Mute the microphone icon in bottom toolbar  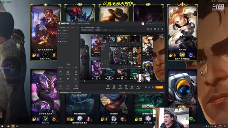point(132,87)
